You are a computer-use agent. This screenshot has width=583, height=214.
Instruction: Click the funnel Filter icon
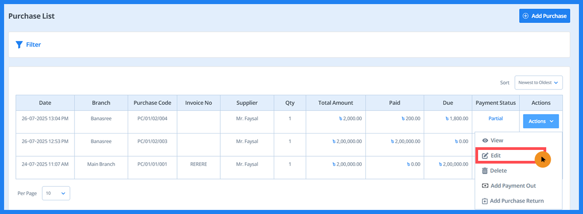point(19,45)
